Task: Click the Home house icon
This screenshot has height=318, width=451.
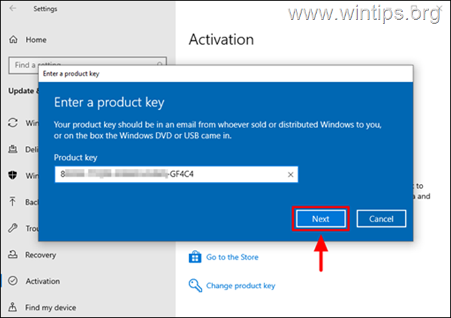Action: click(13, 40)
